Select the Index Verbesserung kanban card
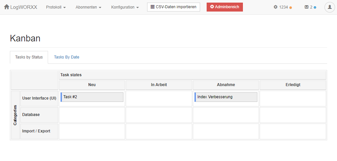 coord(226,97)
